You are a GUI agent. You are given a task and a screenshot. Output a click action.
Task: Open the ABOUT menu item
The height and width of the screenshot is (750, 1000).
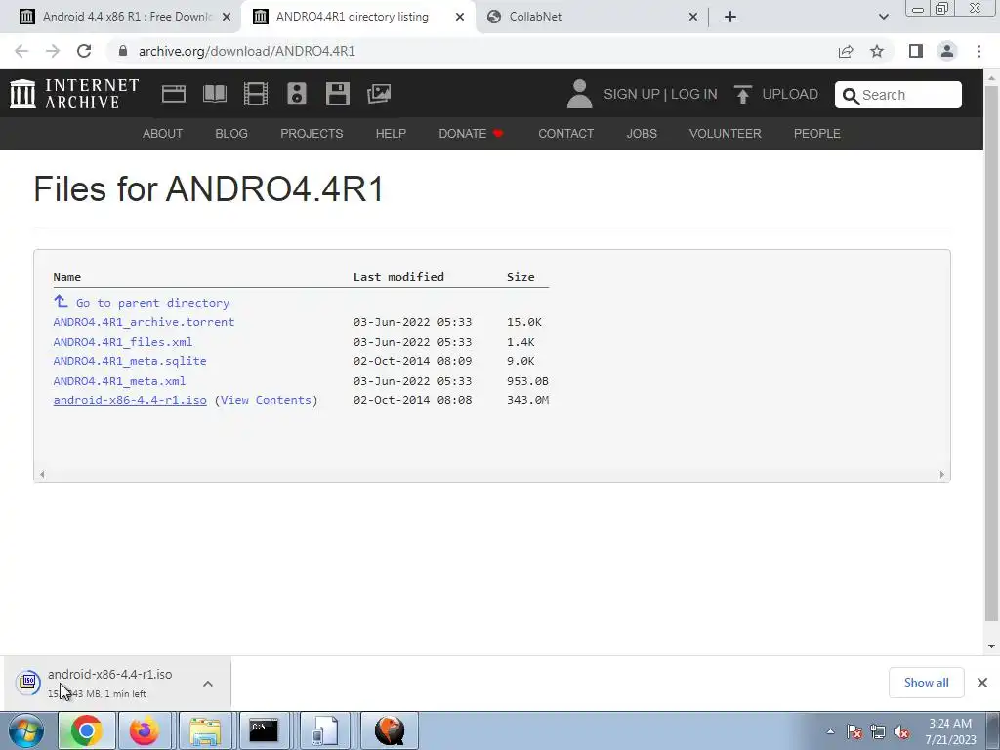point(163,133)
